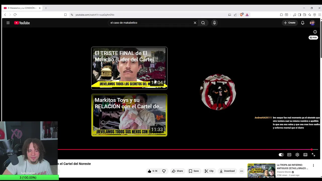The image size is (322, 181).
Task: Open the Create button
Action: coord(290,23)
